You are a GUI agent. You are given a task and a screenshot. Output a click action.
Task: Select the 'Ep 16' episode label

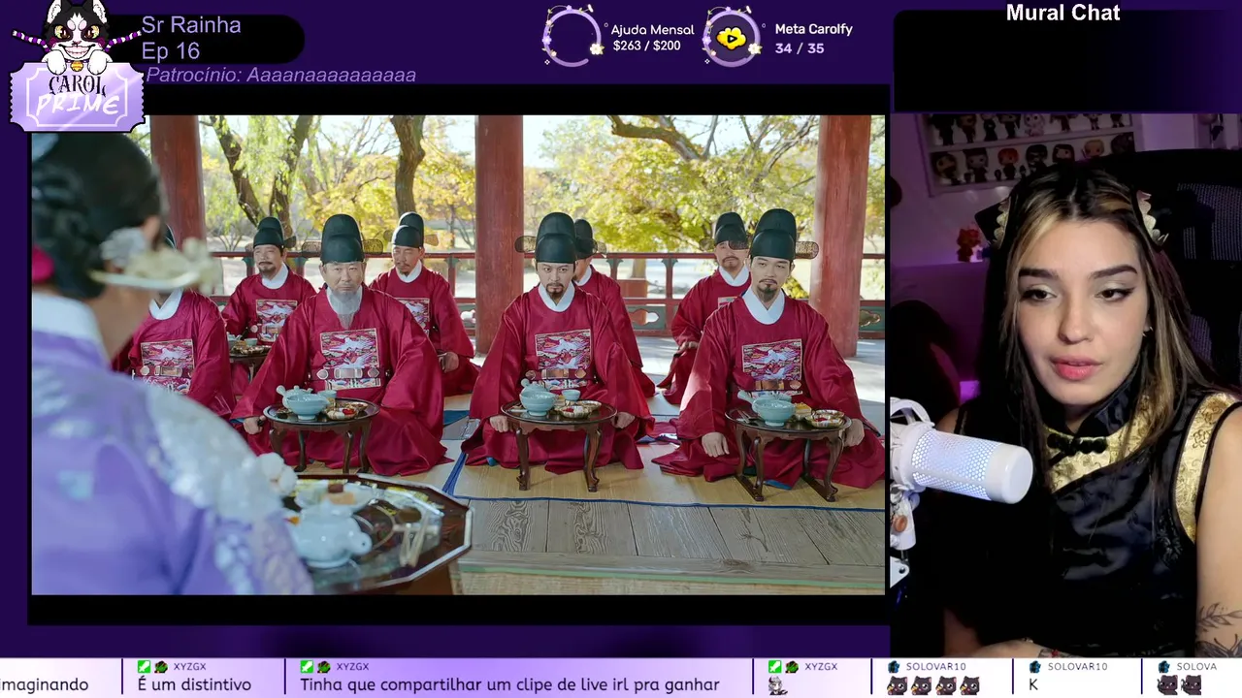pos(171,51)
